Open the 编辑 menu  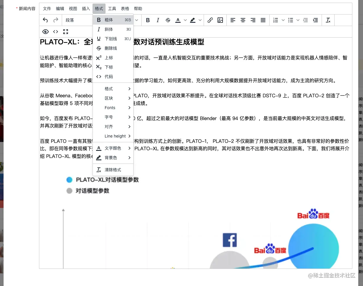coord(60,9)
